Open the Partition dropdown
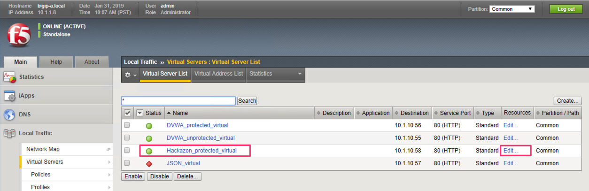The image size is (589, 191). click(x=512, y=9)
